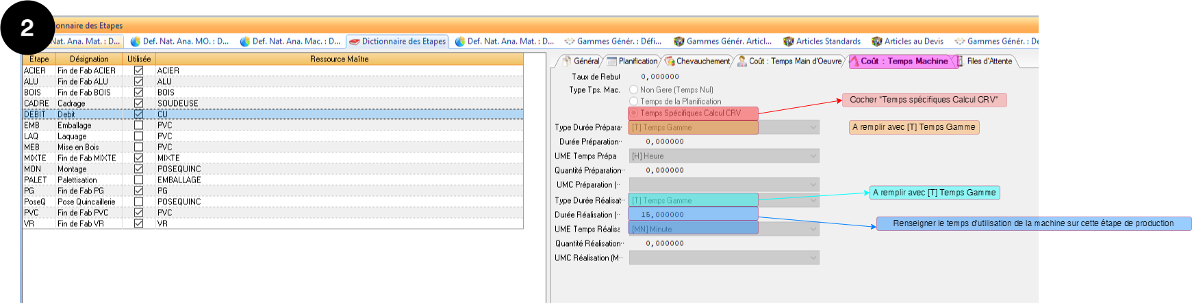Choose the Temps de la Planification option
1192x304 pixels.
point(633,101)
